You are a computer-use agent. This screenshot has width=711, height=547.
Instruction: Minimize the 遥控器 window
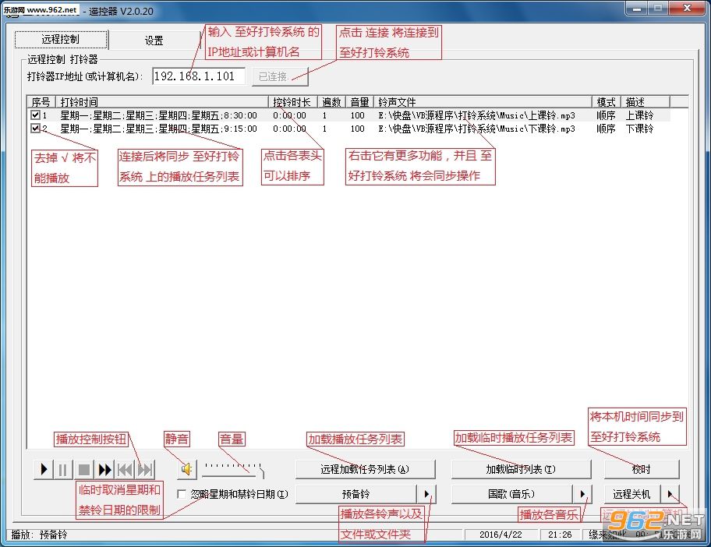(637, 9)
